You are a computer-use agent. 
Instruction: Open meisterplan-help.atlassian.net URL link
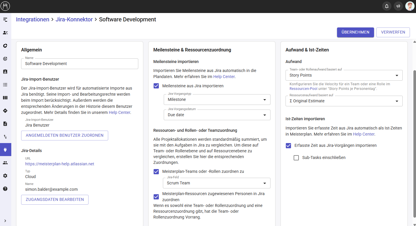click(x=60, y=164)
